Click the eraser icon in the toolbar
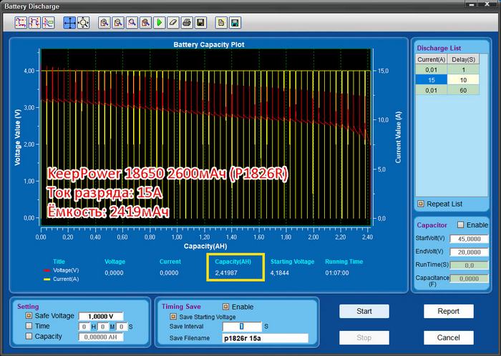The height and width of the screenshot is (356, 501). pos(172,23)
